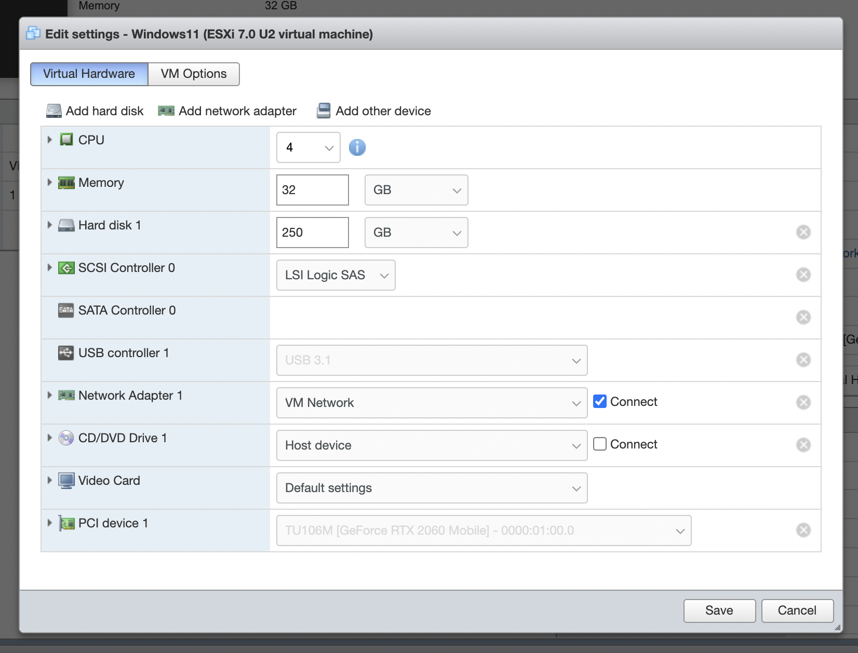This screenshot has width=858, height=653.
Task: Click the Add hard disk icon
Action: 54,111
